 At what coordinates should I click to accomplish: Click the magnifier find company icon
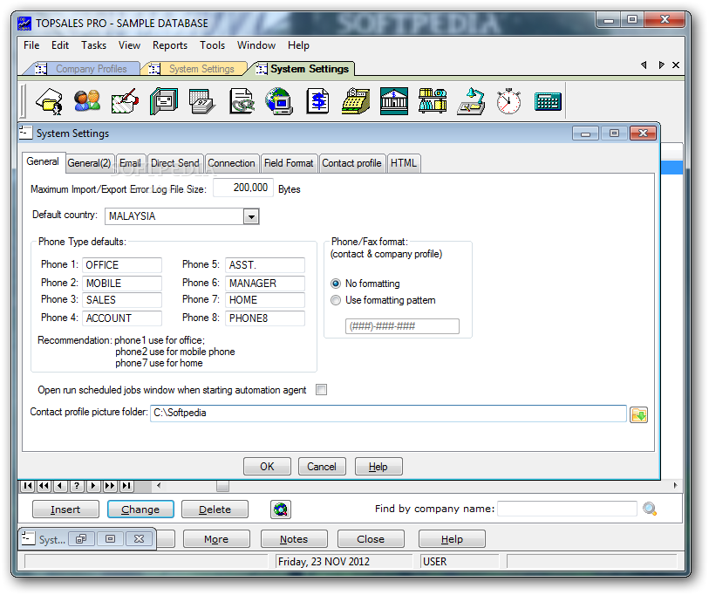[x=650, y=509]
